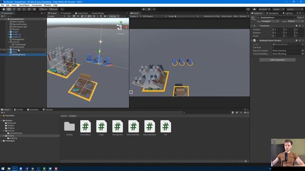Open the Account dropdown
The image size is (305, 171).
coord(264,9)
